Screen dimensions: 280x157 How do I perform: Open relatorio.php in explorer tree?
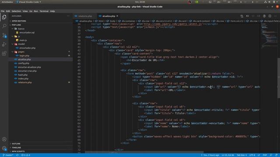click(25, 82)
